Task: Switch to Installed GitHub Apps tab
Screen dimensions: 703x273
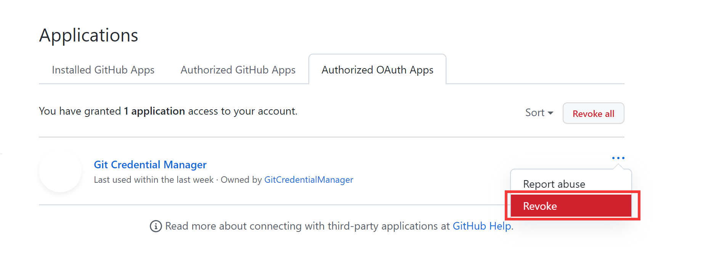Action: point(103,70)
